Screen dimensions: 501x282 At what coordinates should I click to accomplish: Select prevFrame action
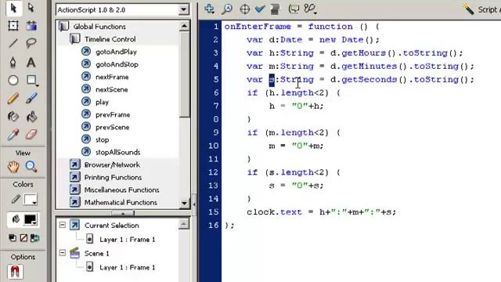(113, 114)
